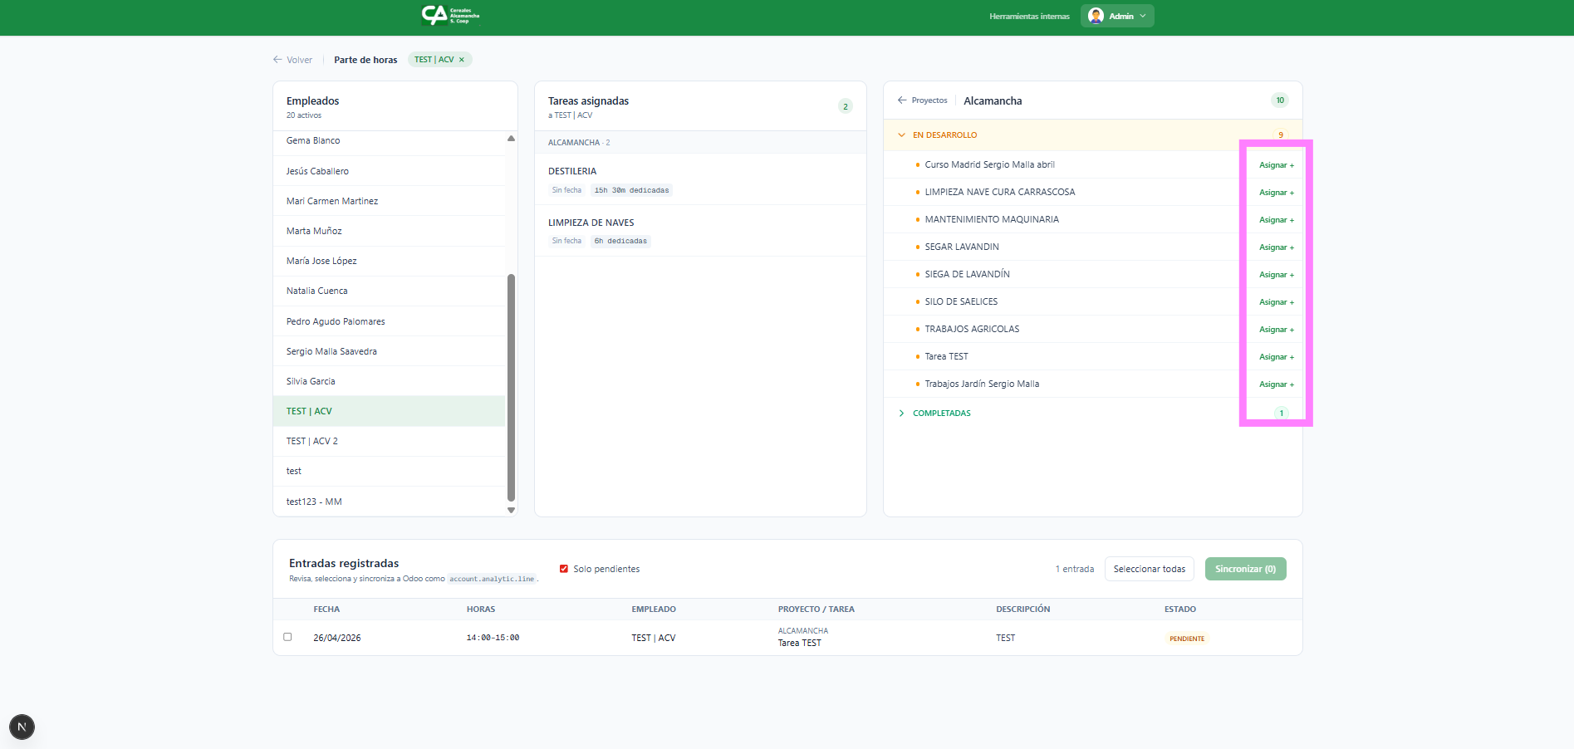Open Herramientas internas menu
This screenshot has height=749, width=1574.
(1029, 17)
